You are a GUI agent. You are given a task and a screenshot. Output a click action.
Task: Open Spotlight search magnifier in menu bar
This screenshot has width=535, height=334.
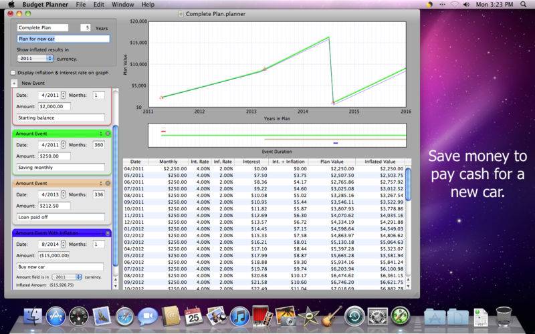[524, 5]
